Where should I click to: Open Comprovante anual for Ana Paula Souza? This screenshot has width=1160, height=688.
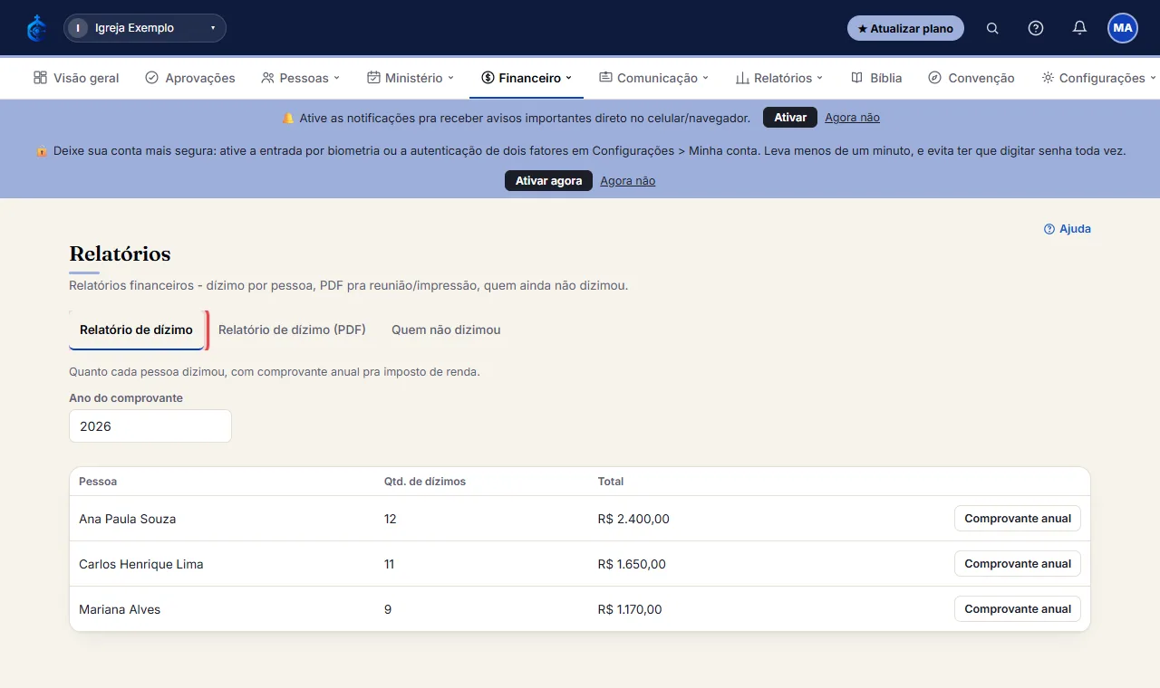coord(1018,519)
